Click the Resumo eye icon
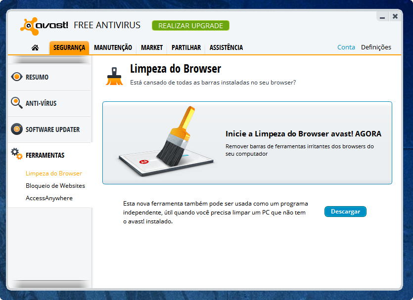This screenshot has height=300, width=413. point(17,77)
